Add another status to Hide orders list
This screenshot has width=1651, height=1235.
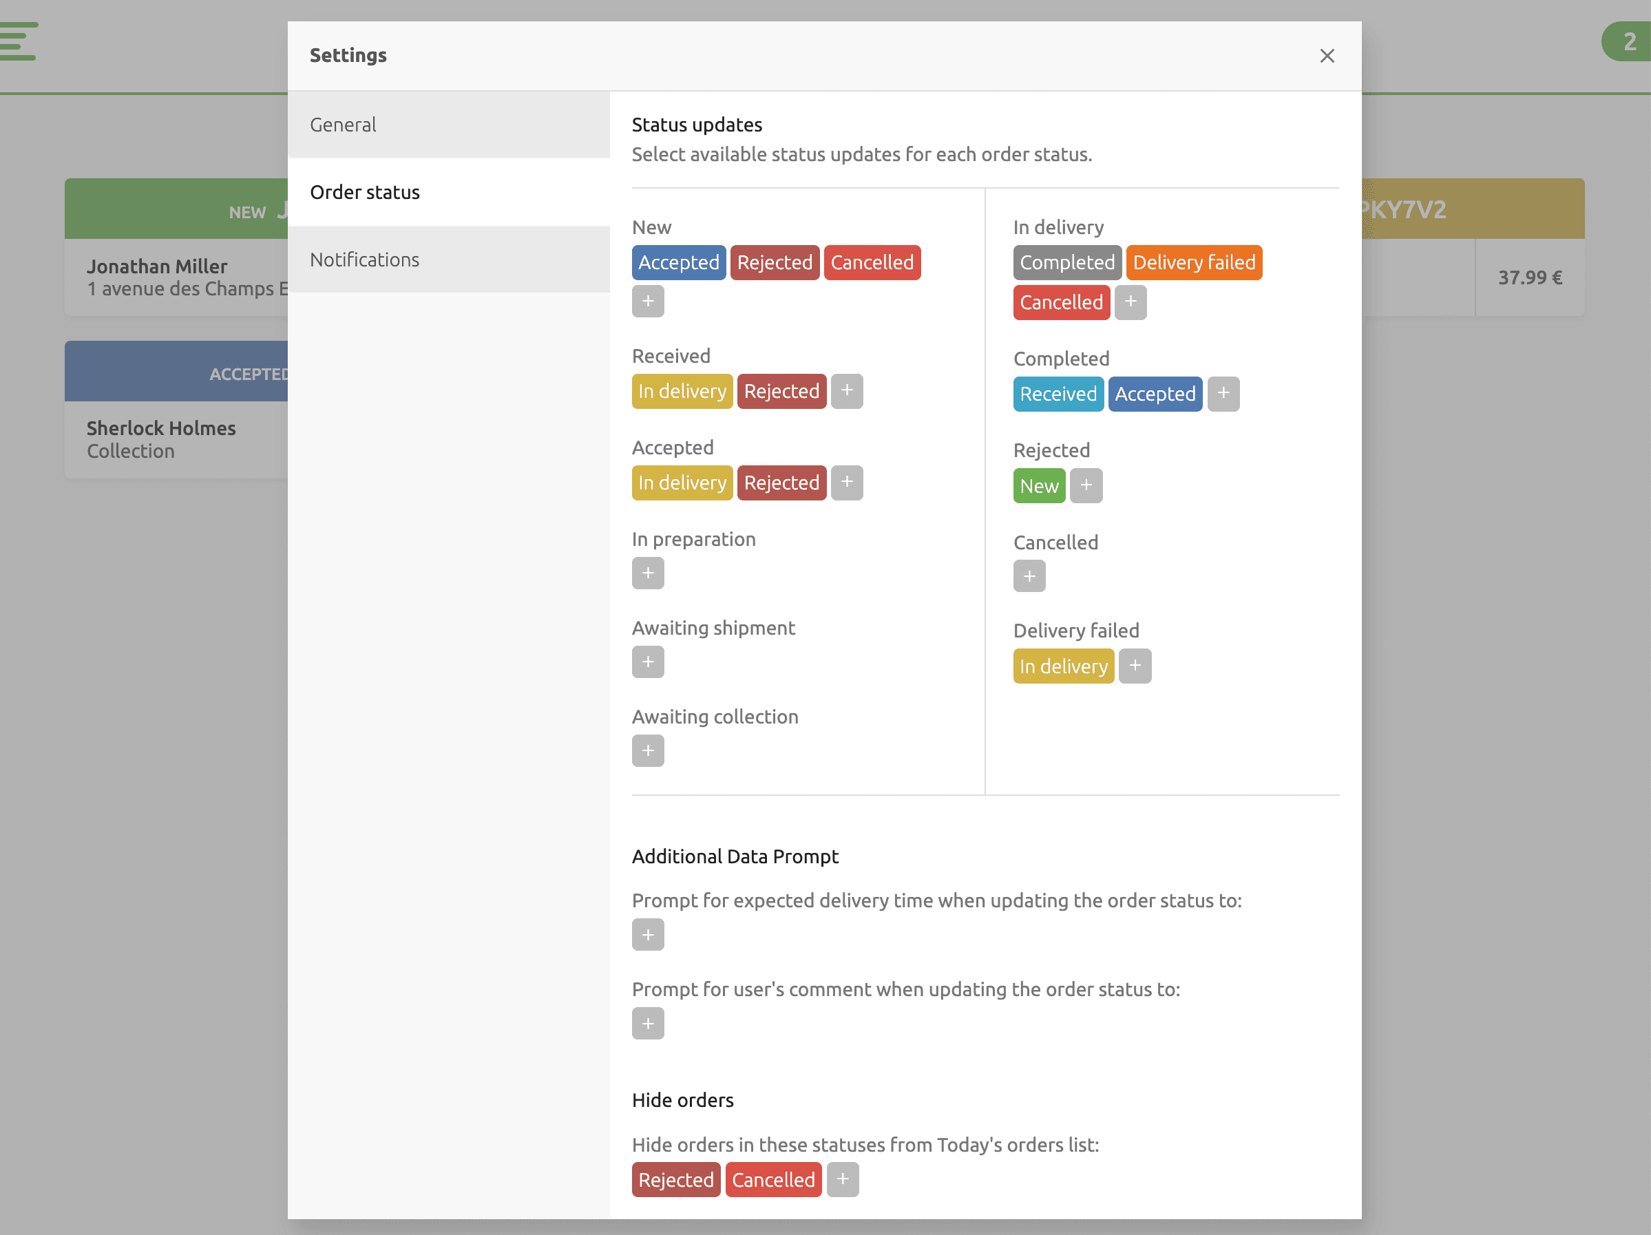coord(842,1179)
